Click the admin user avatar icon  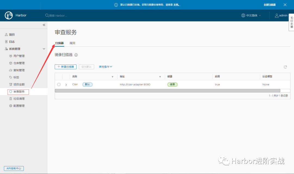[x=277, y=15]
